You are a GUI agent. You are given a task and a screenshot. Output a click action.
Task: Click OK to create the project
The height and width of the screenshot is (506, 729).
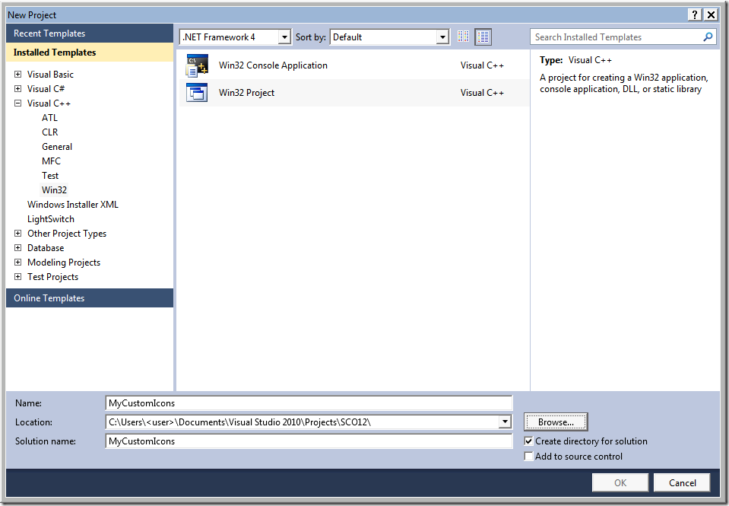[620, 482]
